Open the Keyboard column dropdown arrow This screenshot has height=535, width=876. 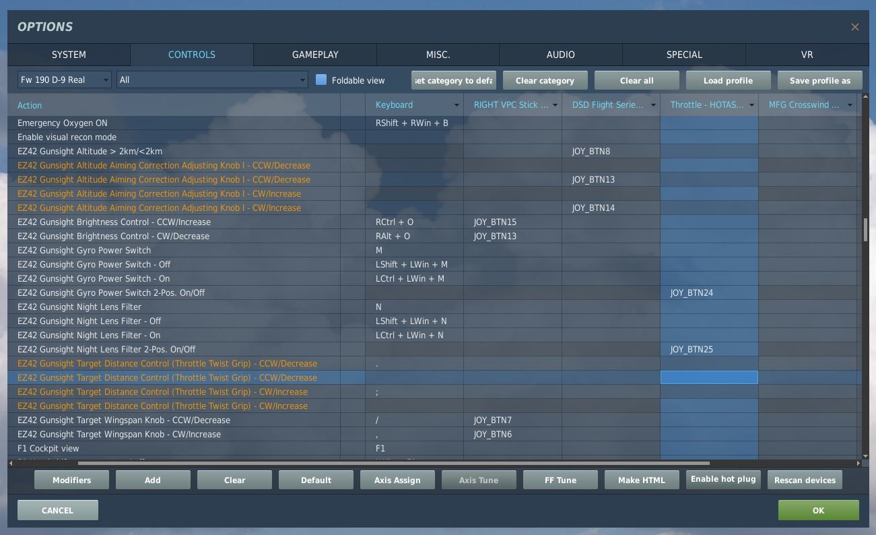click(x=457, y=105)
